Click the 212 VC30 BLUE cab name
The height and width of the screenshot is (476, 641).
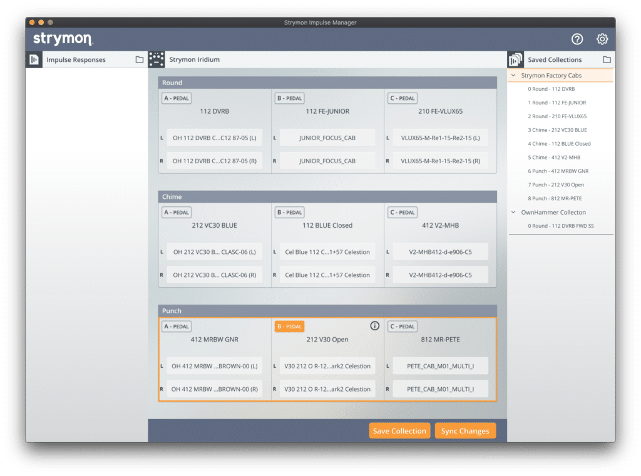click(x=215, y=225)
